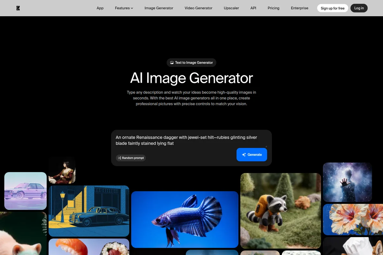Open the Enterprise page
383x255 pixels.
tap(299, 8)
